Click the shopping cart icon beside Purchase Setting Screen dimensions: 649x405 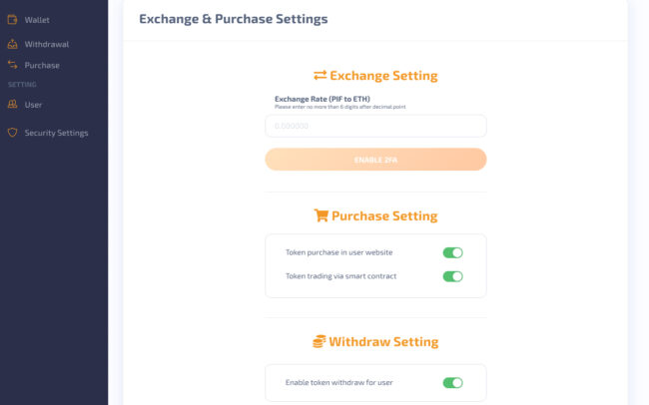(321, 215)
